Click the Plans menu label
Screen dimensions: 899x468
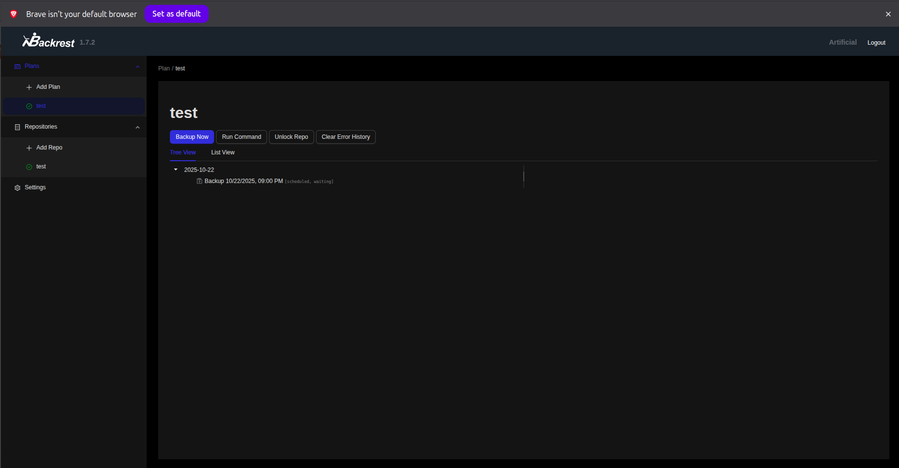[32, 66]
